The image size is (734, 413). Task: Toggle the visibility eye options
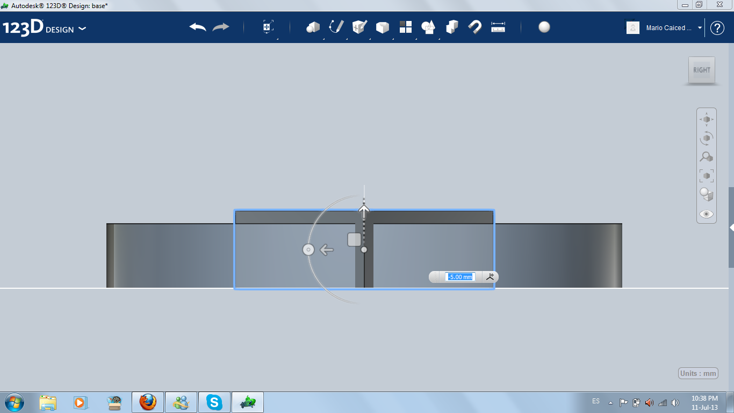pyautogui.click(x=707, y=214)
